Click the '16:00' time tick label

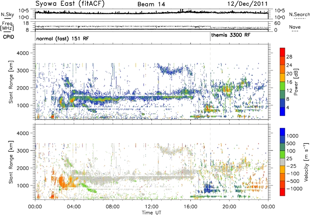point(191,207)
